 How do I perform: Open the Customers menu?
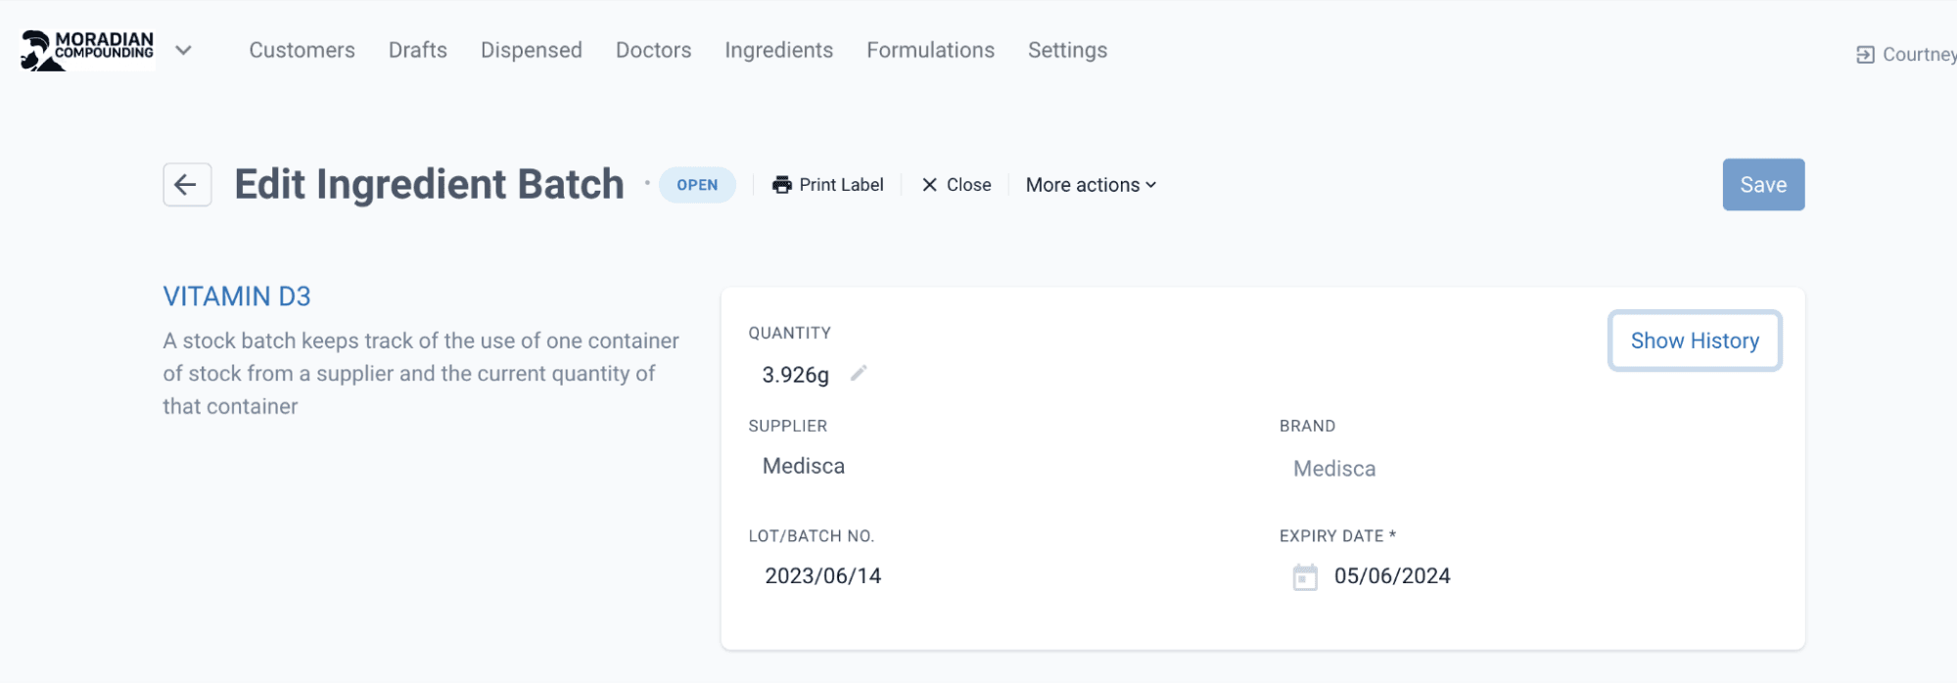click(302, 50)
